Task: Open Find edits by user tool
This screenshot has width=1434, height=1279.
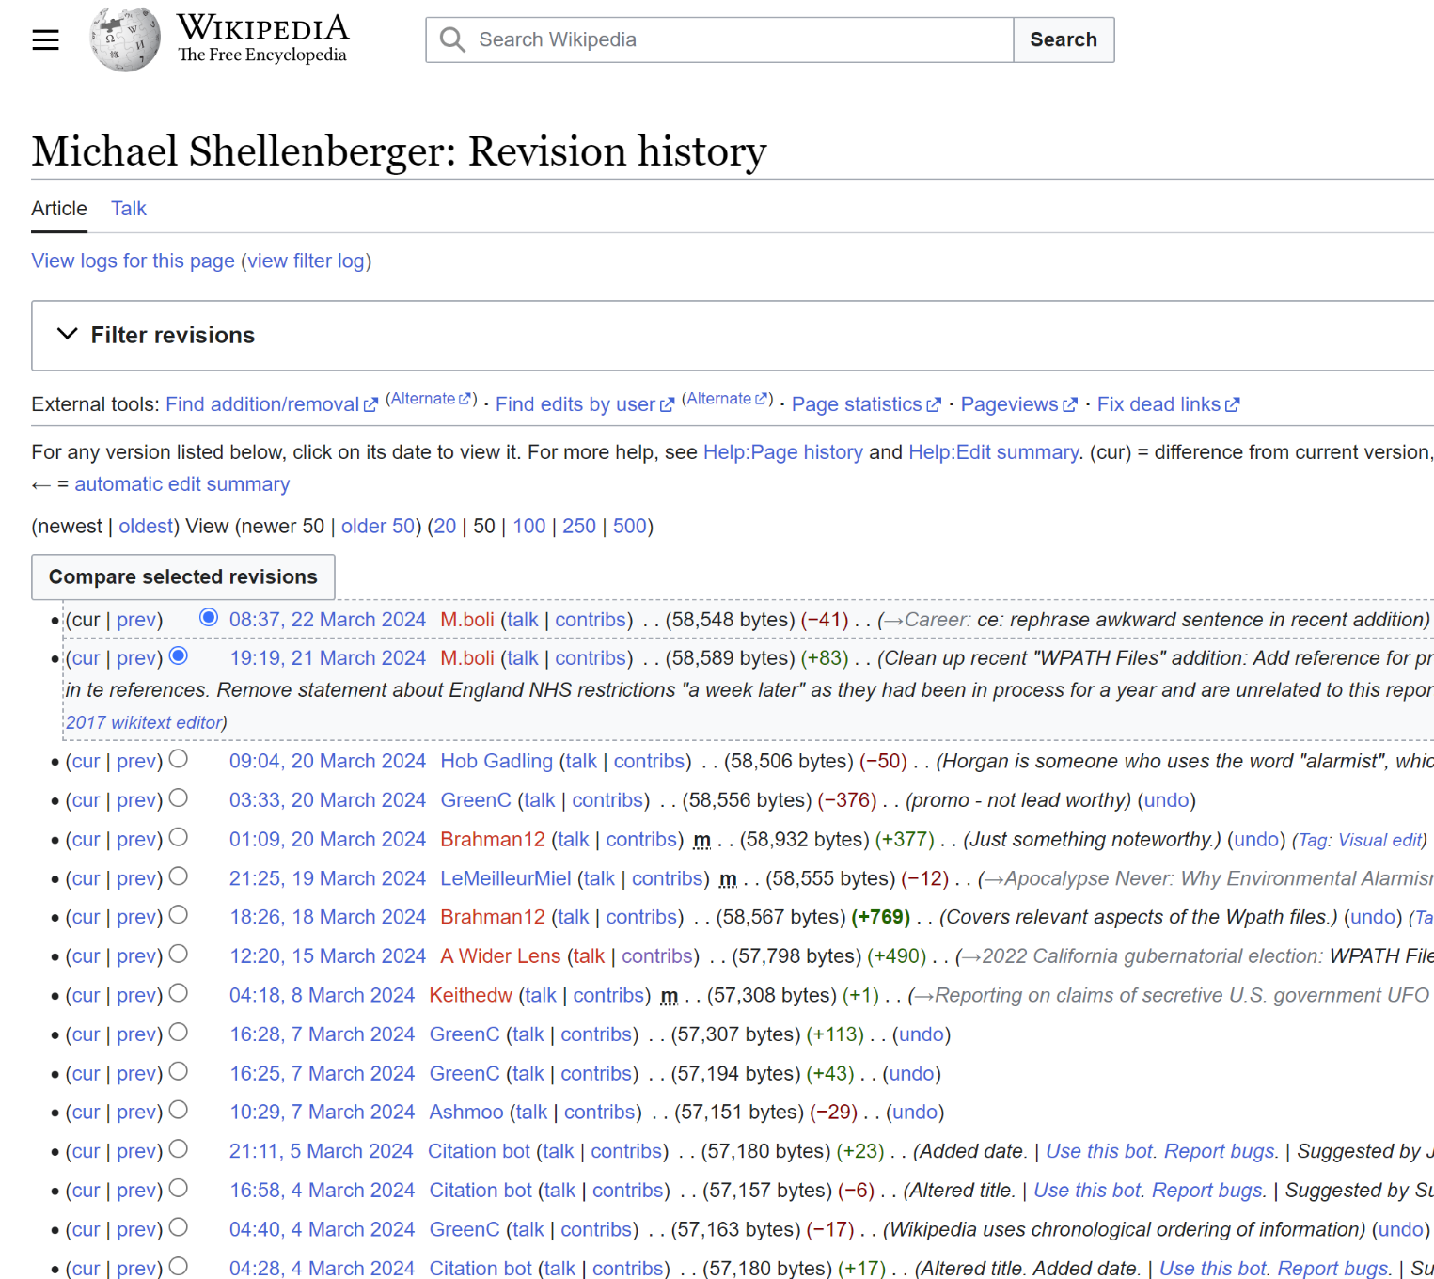Action: click(x=575, y=404)
